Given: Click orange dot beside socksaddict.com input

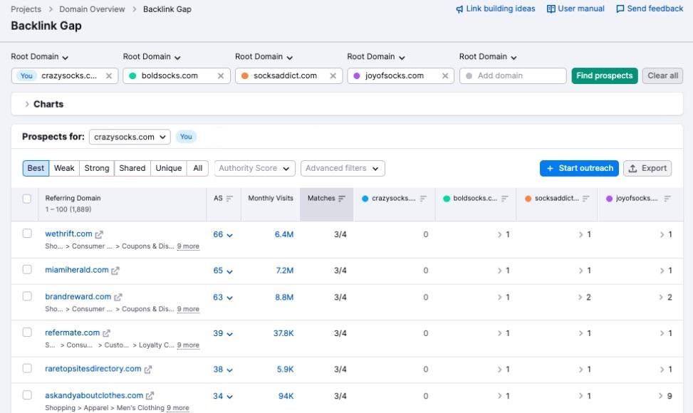Looking at the screenshot, I should [244, 76].
